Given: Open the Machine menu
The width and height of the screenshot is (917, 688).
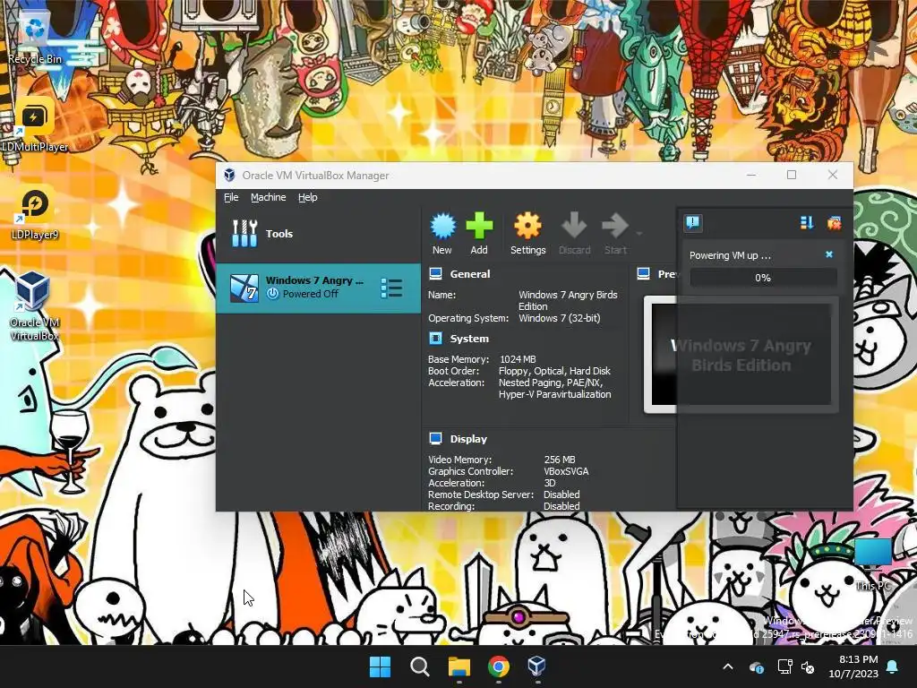Looking at the screenshot, I should point(269,197).
